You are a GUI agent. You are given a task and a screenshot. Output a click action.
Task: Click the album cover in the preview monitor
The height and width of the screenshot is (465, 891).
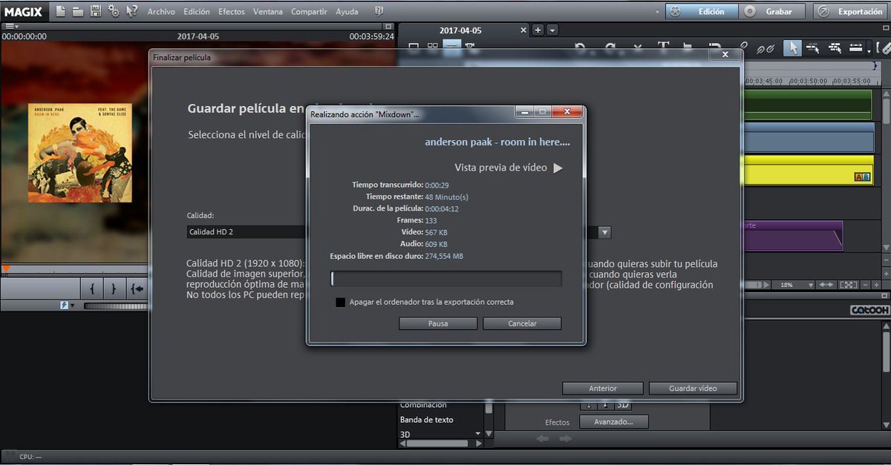(x=79, y=152)
